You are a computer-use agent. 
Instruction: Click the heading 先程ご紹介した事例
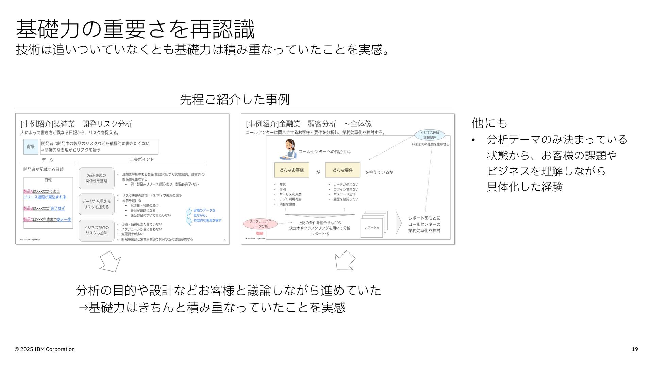click(x=235, y=99)
